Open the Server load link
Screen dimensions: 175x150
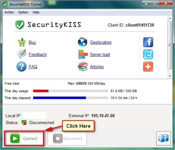coord(100,54)
